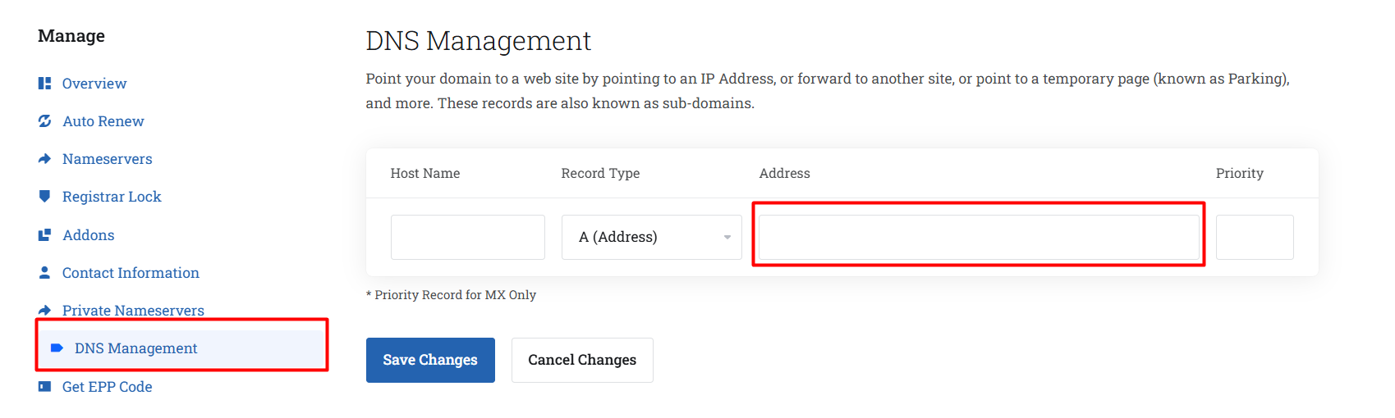Go to the Auto Renew section
Viewport: 1395px width, 418px height.
[x=103, y=121]
